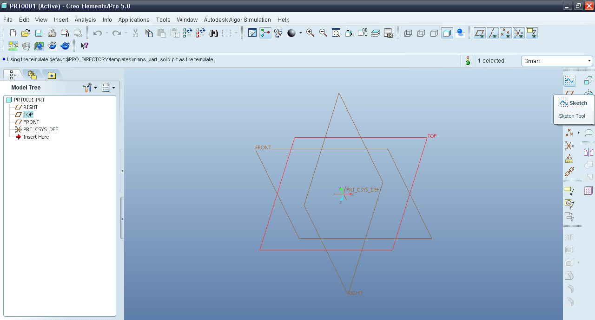Refit the model to the screen

336,33
